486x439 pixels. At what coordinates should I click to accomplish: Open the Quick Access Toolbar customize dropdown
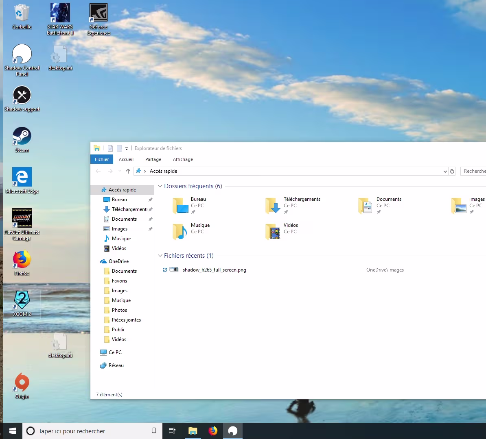point(127,149)
